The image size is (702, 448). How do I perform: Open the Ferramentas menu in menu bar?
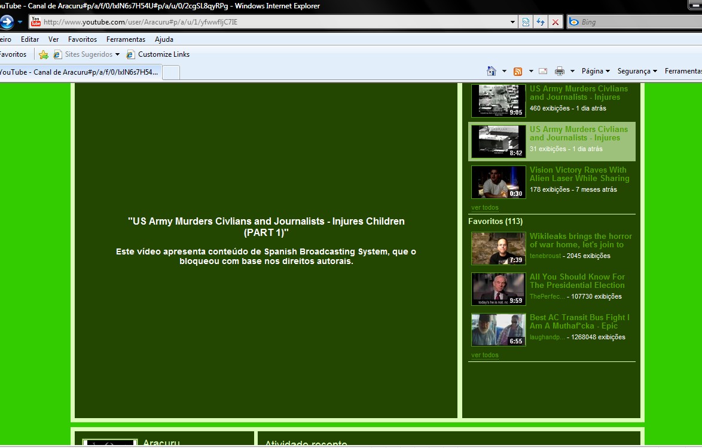click(126, 39)
